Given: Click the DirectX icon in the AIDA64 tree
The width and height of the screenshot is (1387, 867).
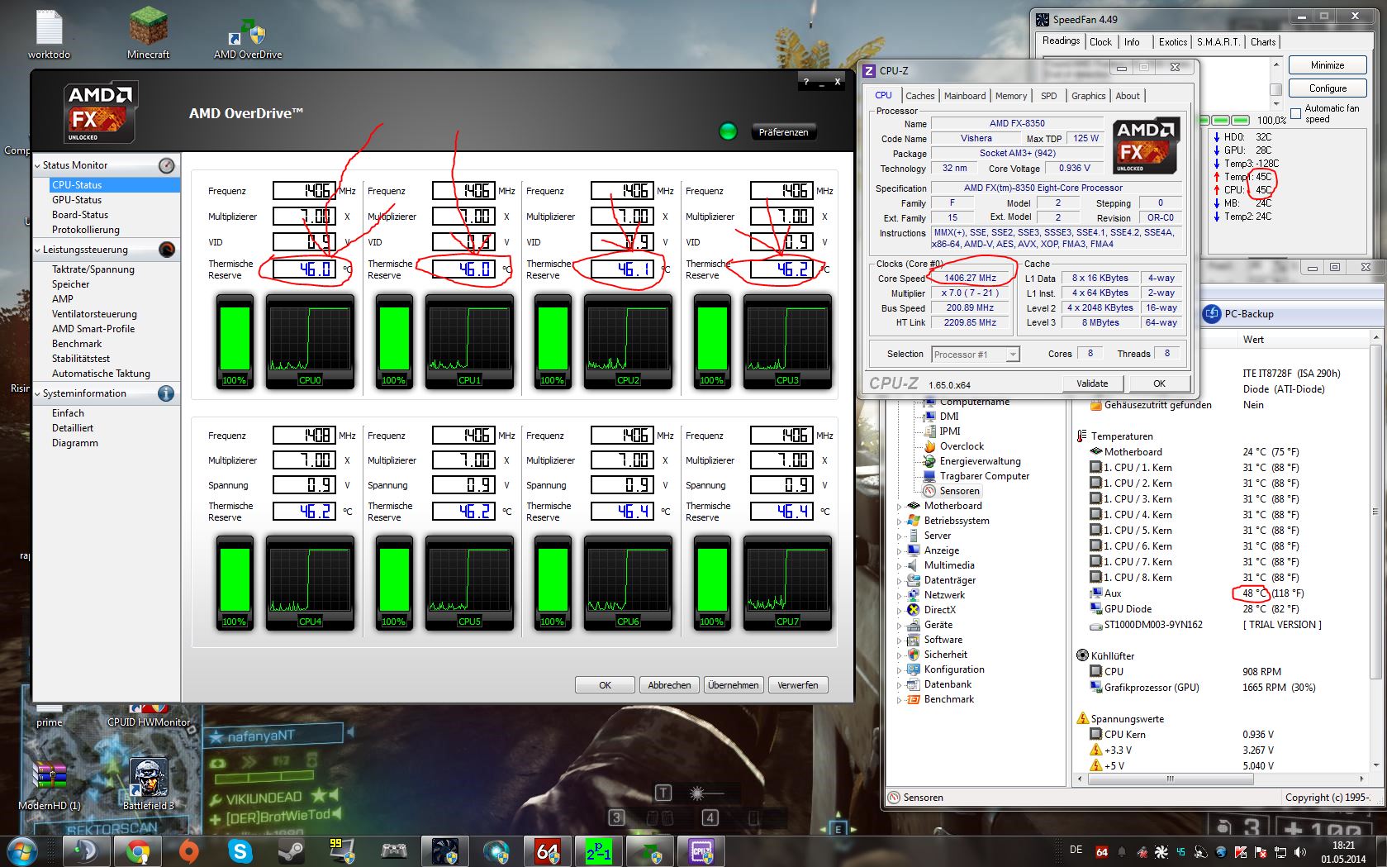Looking at the screenshot, I should (913, 610).
